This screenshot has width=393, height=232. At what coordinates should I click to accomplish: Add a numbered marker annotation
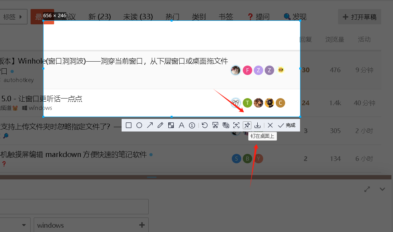pyautogui.click(x=192, y=125)
